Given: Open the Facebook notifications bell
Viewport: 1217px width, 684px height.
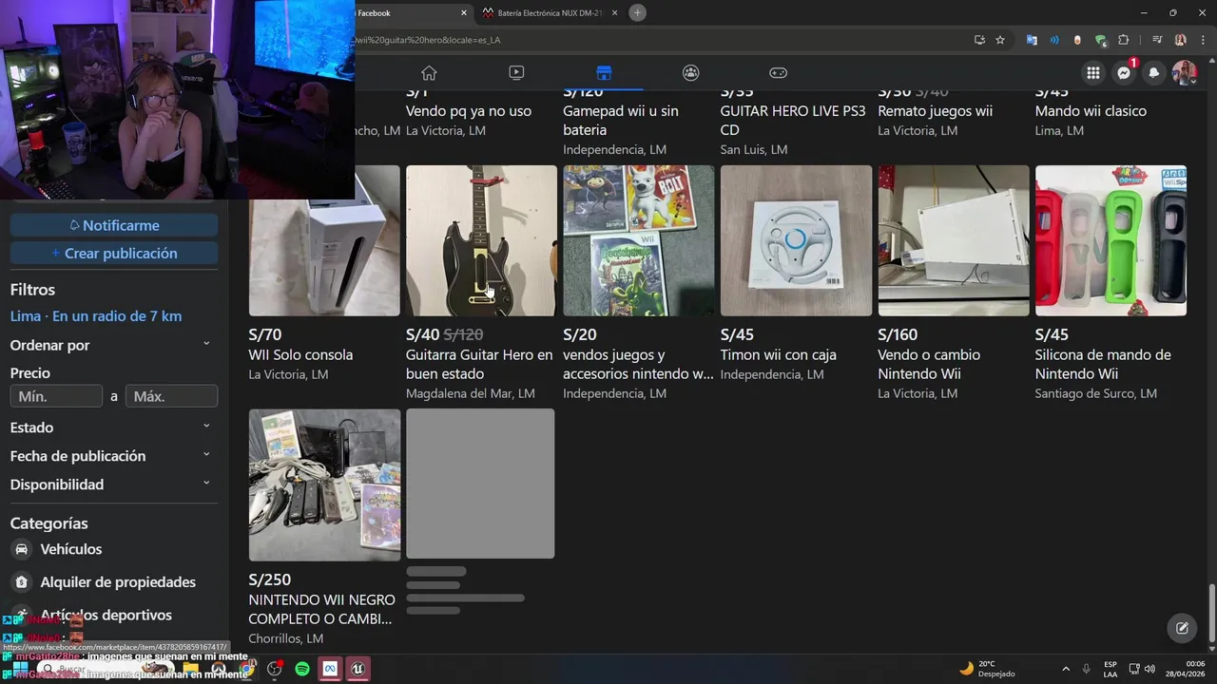Looking at the screenshot, I should [x=1154, y=73].
